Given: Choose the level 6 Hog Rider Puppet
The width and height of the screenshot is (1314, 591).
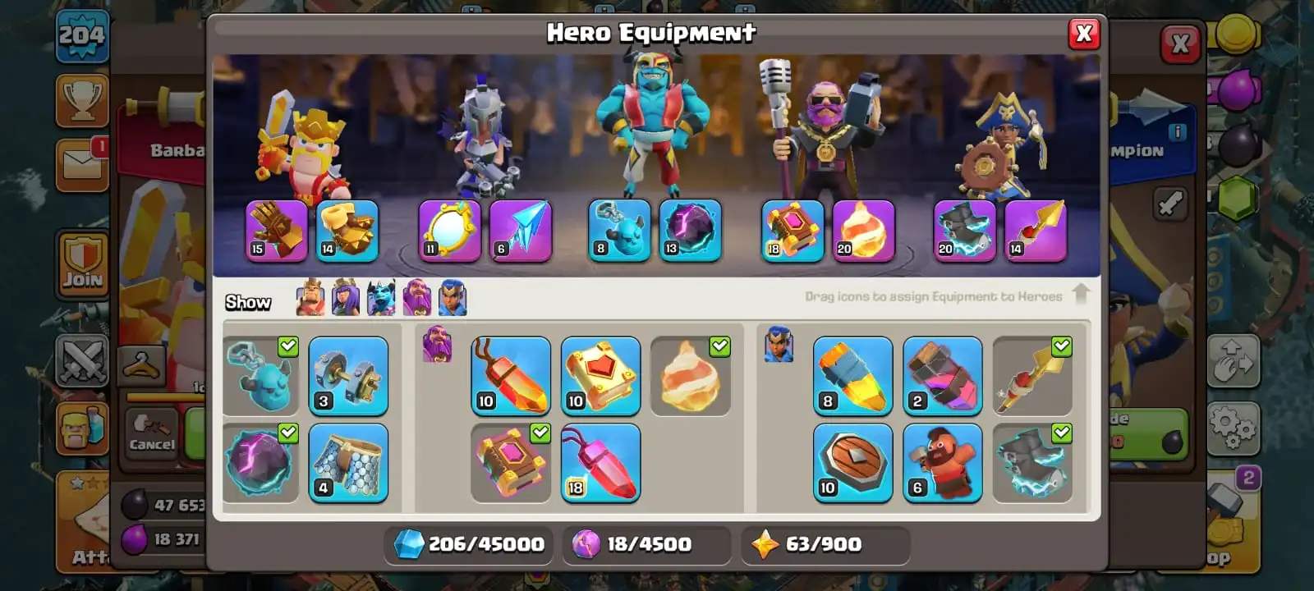Looking at the screenshot, I should tap(943, 463).
